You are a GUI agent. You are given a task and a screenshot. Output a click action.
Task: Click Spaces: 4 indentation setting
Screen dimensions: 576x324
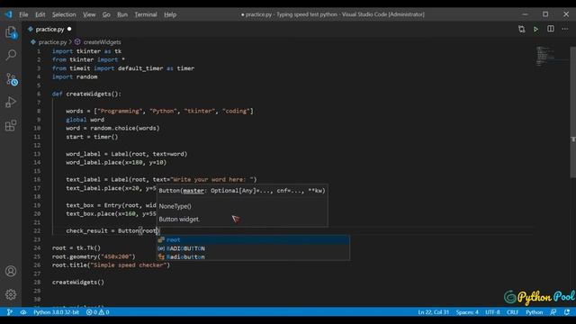pos(467,312)
